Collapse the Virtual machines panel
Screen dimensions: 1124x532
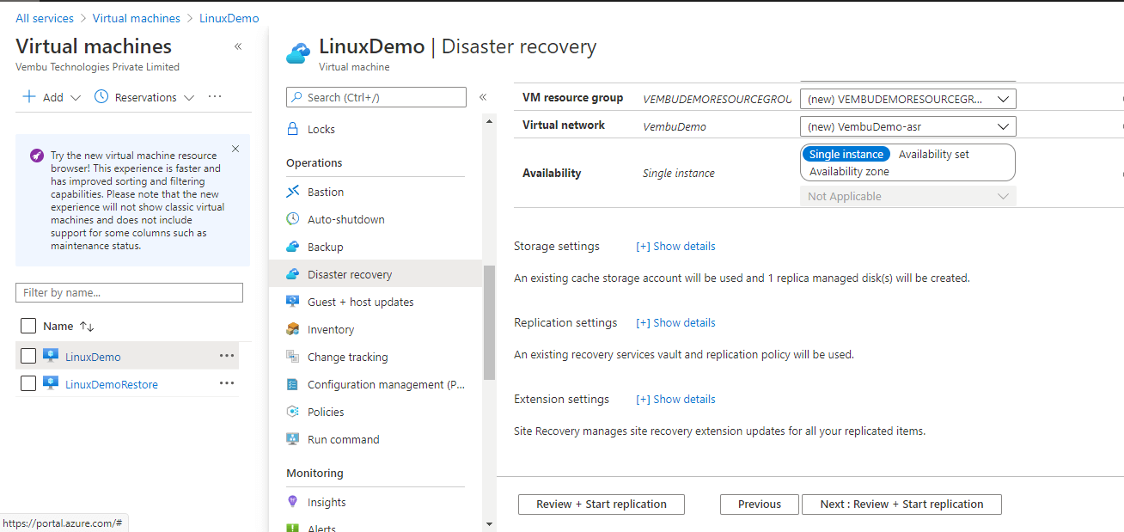click(238, 46)
